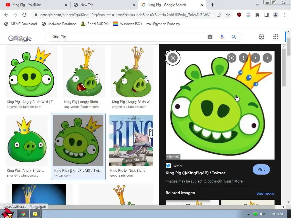Screen dimensions: 291x218
Task: Show the next image in the preview
Action: click(267, 58)
